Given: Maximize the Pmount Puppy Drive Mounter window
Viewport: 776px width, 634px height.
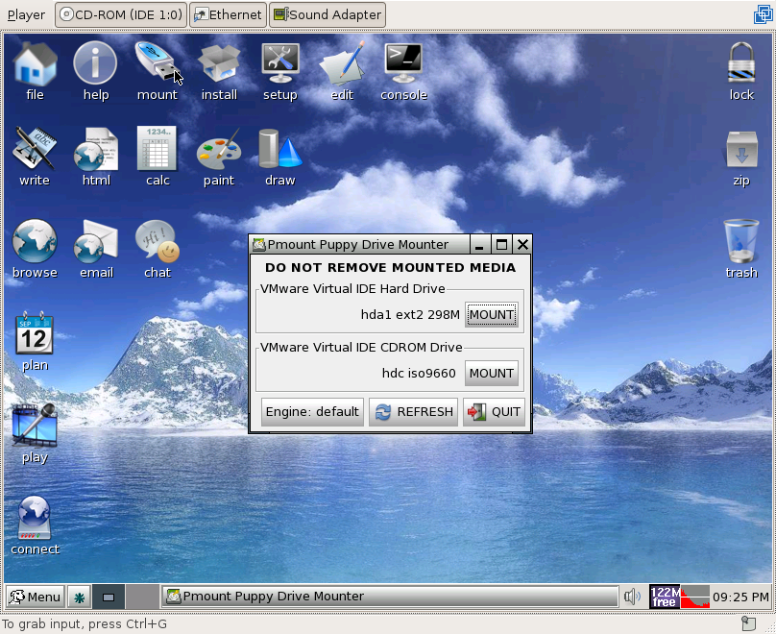Looking at the screenshot, I should (x=501, y=245).
